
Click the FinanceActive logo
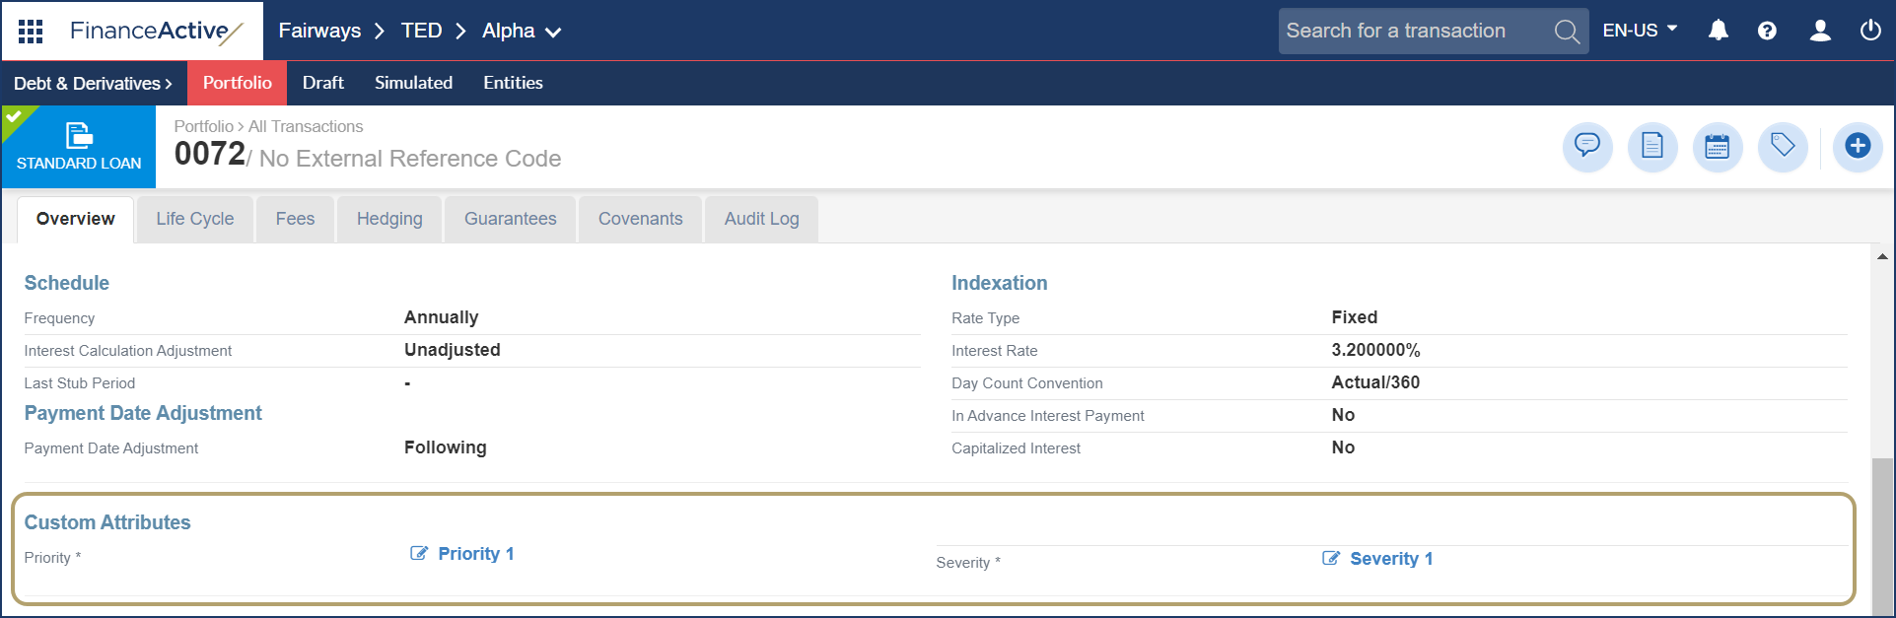click(x=156, y=32)
